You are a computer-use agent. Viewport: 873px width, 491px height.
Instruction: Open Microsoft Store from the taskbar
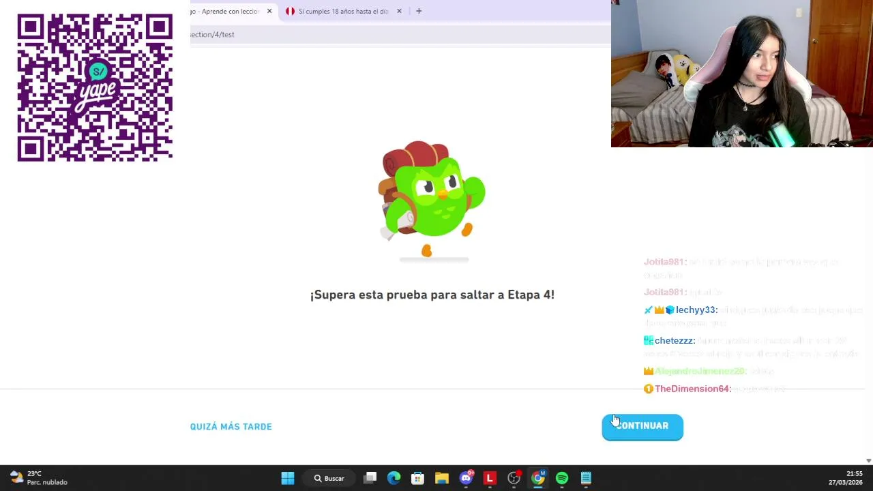pos(418,478)
